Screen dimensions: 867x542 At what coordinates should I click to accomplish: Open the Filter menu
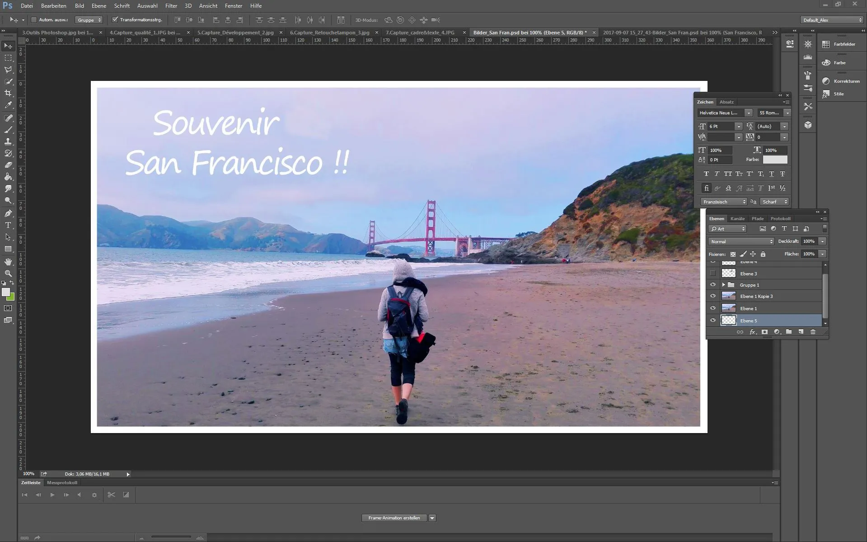171,6
